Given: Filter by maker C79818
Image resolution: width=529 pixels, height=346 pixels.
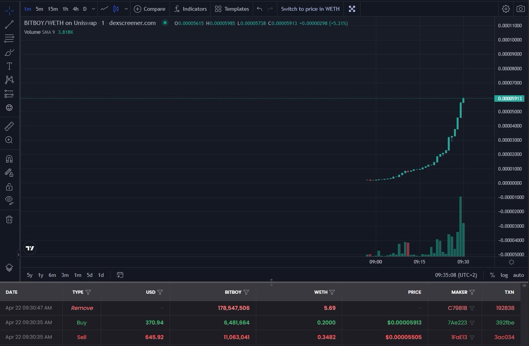Looking at the screenshot, I should 472,308.
